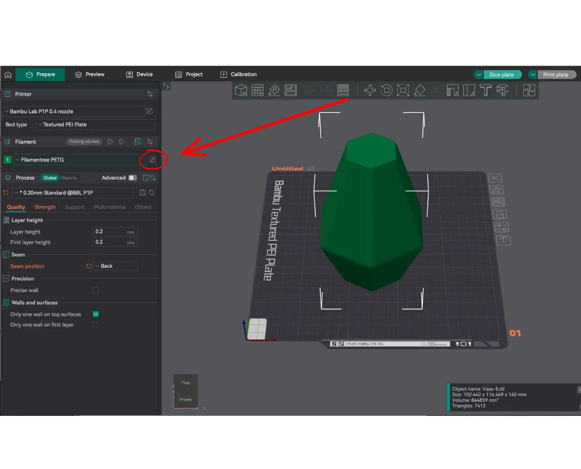The image size is (581, 469).
Task: Enable Only one wall on first layer
Action: 96,325
